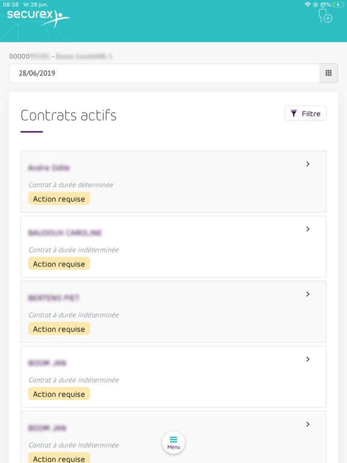Click the date field showing 28/06/2019
The width and height of the screenshot is (347, 463).
pos(164,73)
